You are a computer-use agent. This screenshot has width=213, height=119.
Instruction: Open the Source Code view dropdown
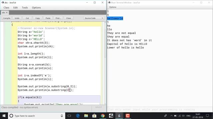[94, 18]
